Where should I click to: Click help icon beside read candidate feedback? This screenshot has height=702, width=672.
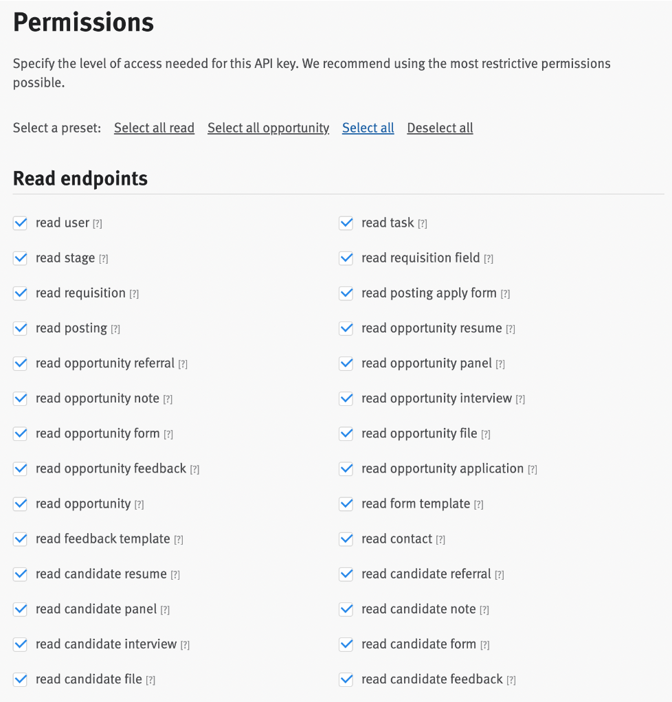click(x=511, y=681)
